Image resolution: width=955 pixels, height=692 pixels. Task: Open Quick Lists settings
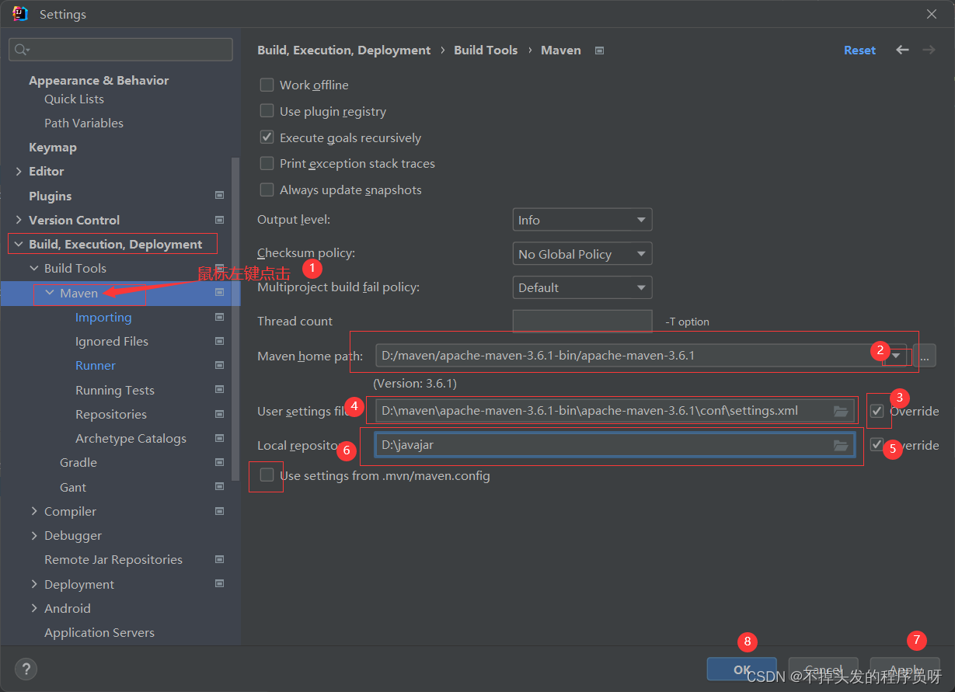click(74, 99)
